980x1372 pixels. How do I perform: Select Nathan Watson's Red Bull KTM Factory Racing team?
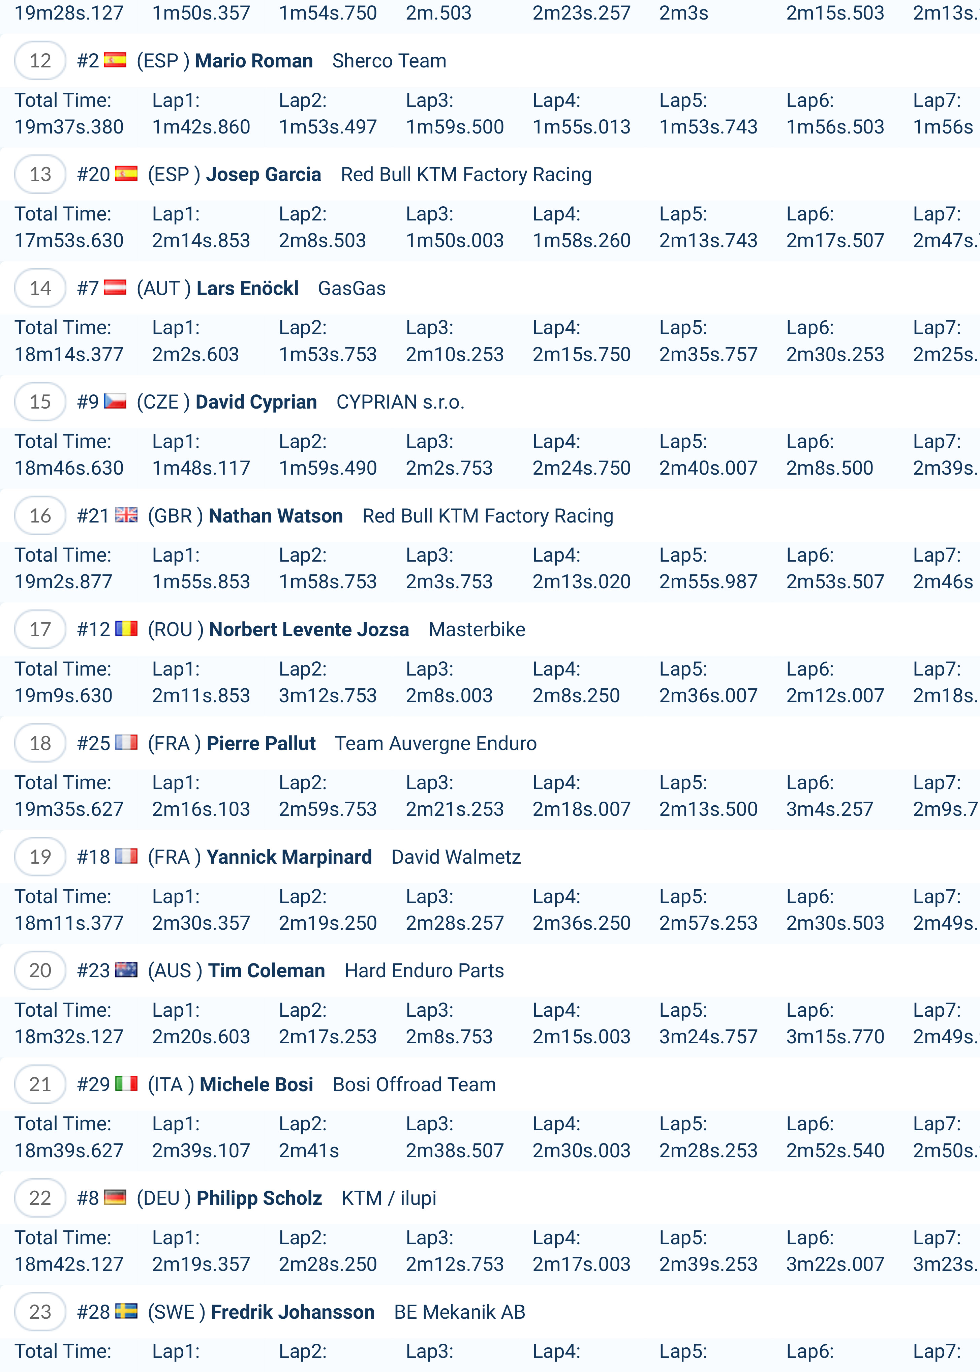(488, 516)
